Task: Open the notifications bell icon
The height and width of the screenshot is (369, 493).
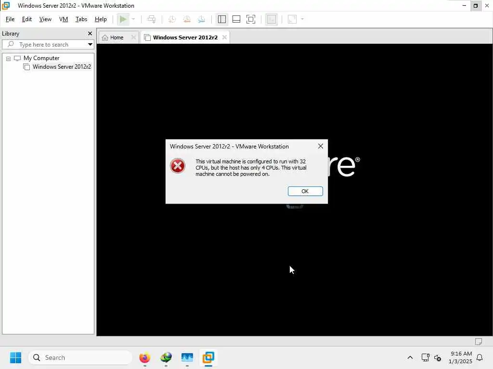Action: point(480,357)
